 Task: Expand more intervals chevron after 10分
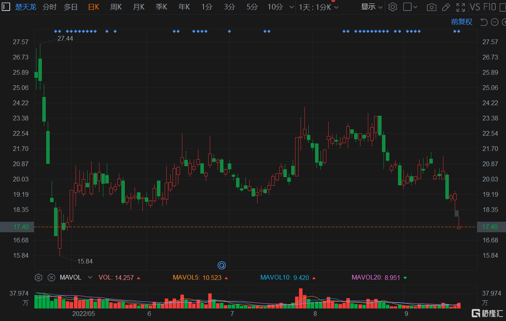tap(291, 7)
